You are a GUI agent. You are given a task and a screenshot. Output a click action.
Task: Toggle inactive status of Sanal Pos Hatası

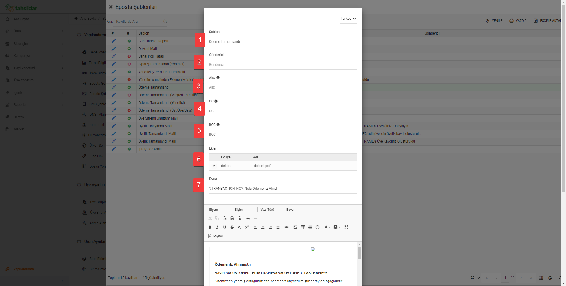129,56
